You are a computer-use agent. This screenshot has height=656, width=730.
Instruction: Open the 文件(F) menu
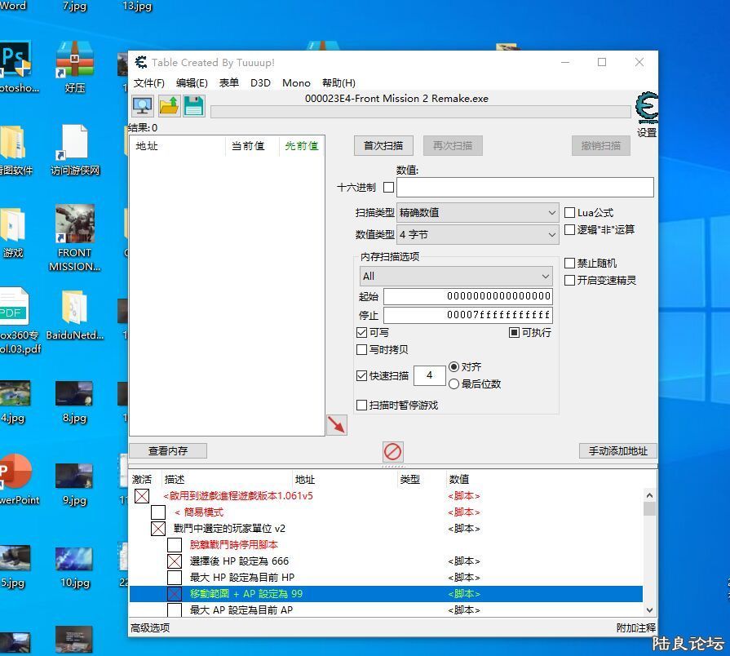148,83
